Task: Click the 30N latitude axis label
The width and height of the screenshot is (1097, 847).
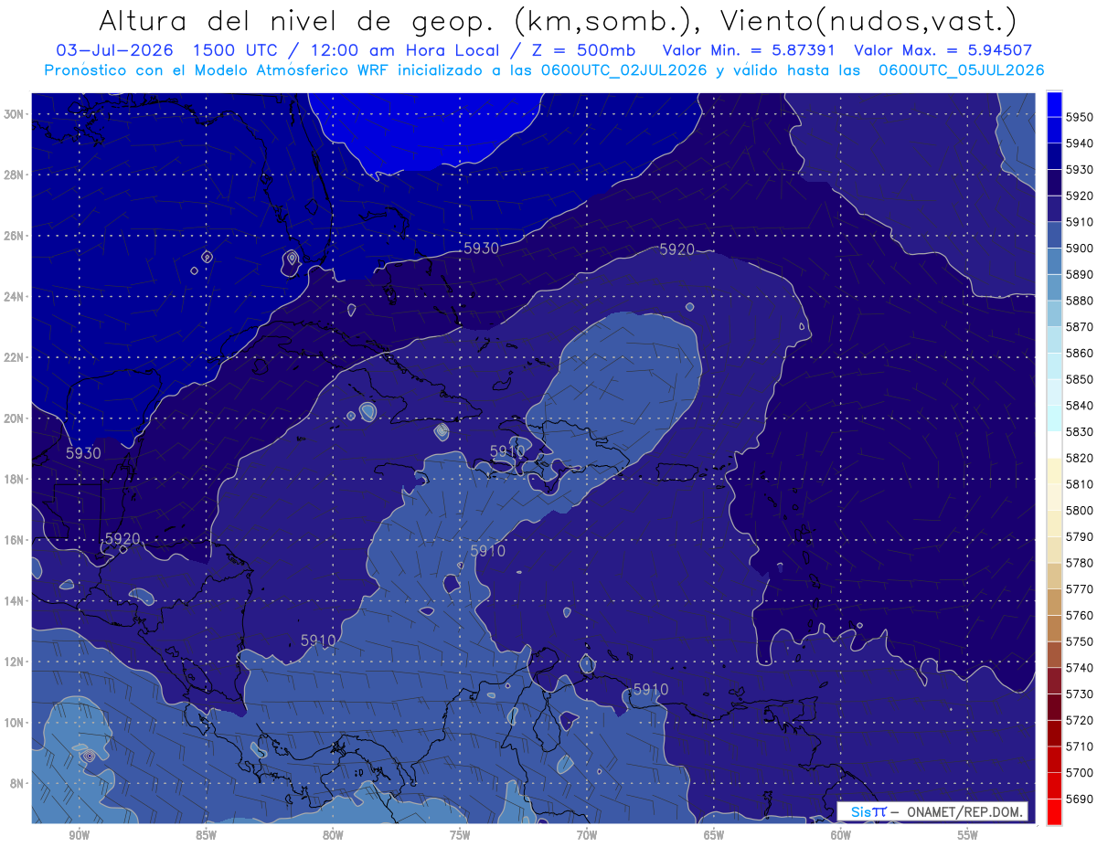Action: point(14,114)
